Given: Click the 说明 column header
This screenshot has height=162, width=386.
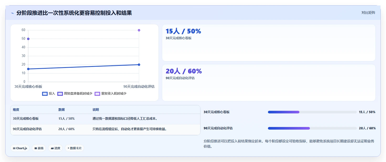Looking at the screenshot, I should [96, 110].
